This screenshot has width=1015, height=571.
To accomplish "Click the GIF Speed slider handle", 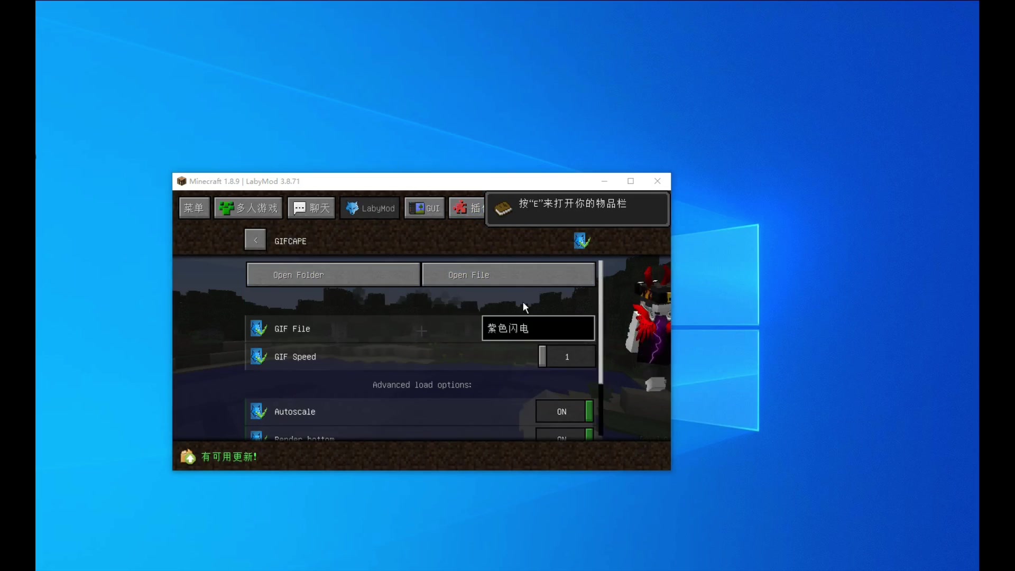I will pos(542,356).
